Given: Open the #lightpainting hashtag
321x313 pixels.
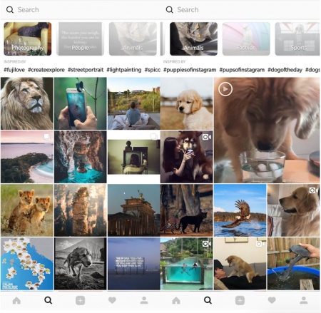Looking at the screenshot, I should tap(124, 70).
